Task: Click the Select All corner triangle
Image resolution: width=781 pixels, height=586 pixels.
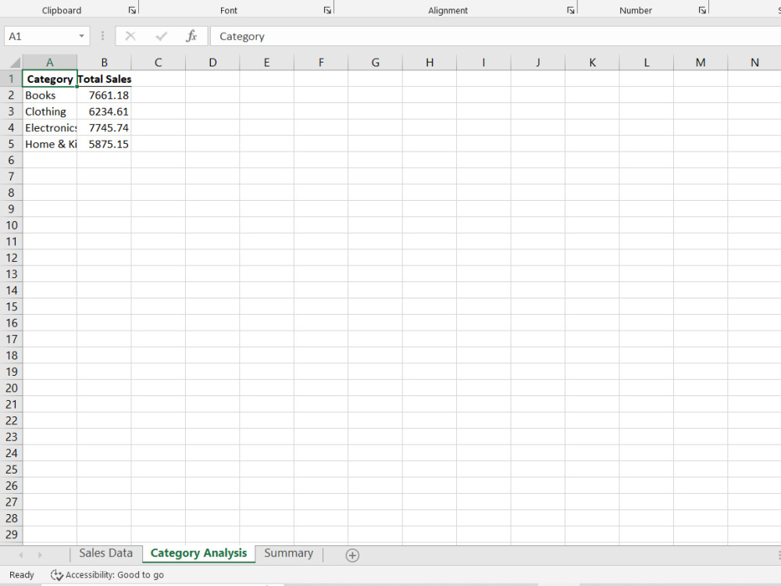Action: click(x=15, y=63)
